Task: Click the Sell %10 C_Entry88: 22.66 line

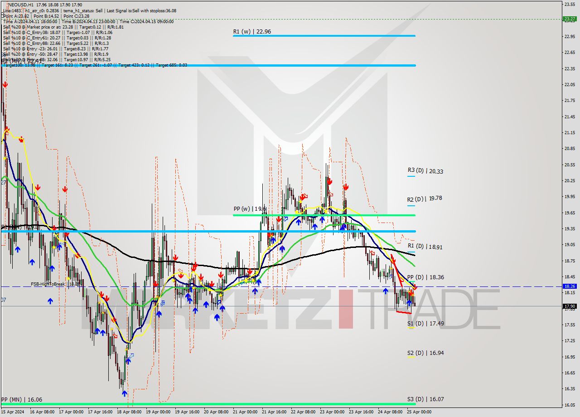Action: tap(56, 43)
